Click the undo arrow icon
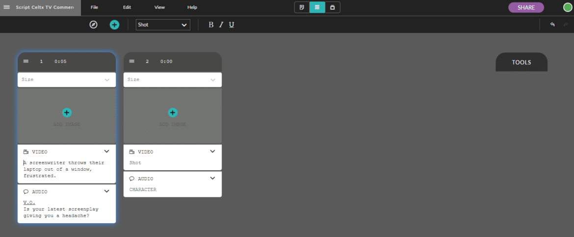This screenshot has width=574, height=237. (x=552, y=25)
